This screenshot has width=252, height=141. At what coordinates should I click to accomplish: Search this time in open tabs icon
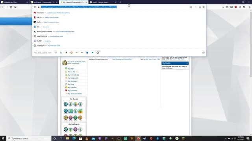click(93, 52)
